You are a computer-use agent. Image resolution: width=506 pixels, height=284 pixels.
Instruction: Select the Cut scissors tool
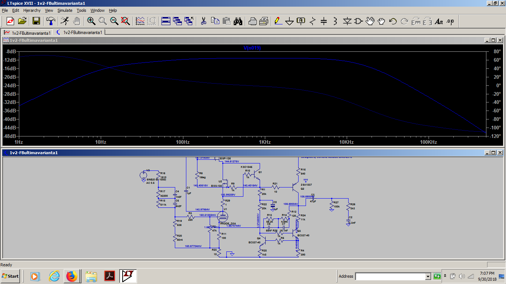click(x=203, y=21)
